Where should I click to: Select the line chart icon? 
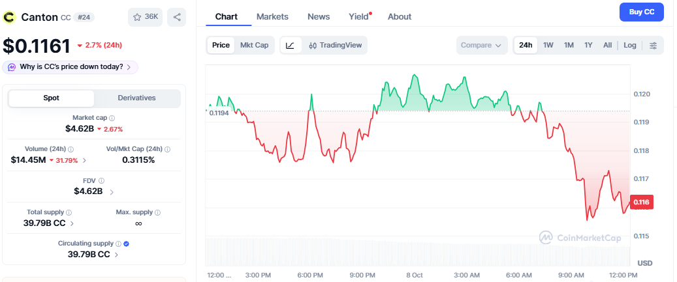[x=290, y=45]
